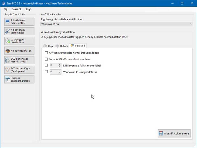This screenshot has width=197, height=148.
Task: Switch to the Haladó tab
Action: [62, 46]
